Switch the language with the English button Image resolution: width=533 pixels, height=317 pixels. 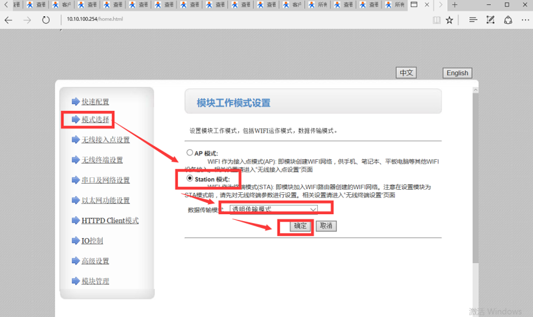tap(457, 73)
